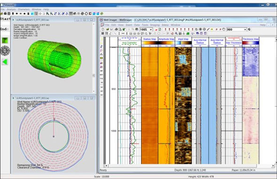The image size is (277, 179).
Task: Click right arrow of log horizontal scrollbar
Action: point(273,166)
